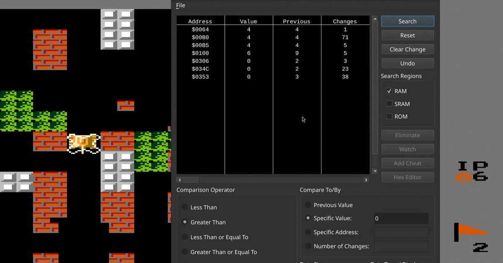
Task: Click the previous value 9 for $0100
Action: click(x=297, y=53)
